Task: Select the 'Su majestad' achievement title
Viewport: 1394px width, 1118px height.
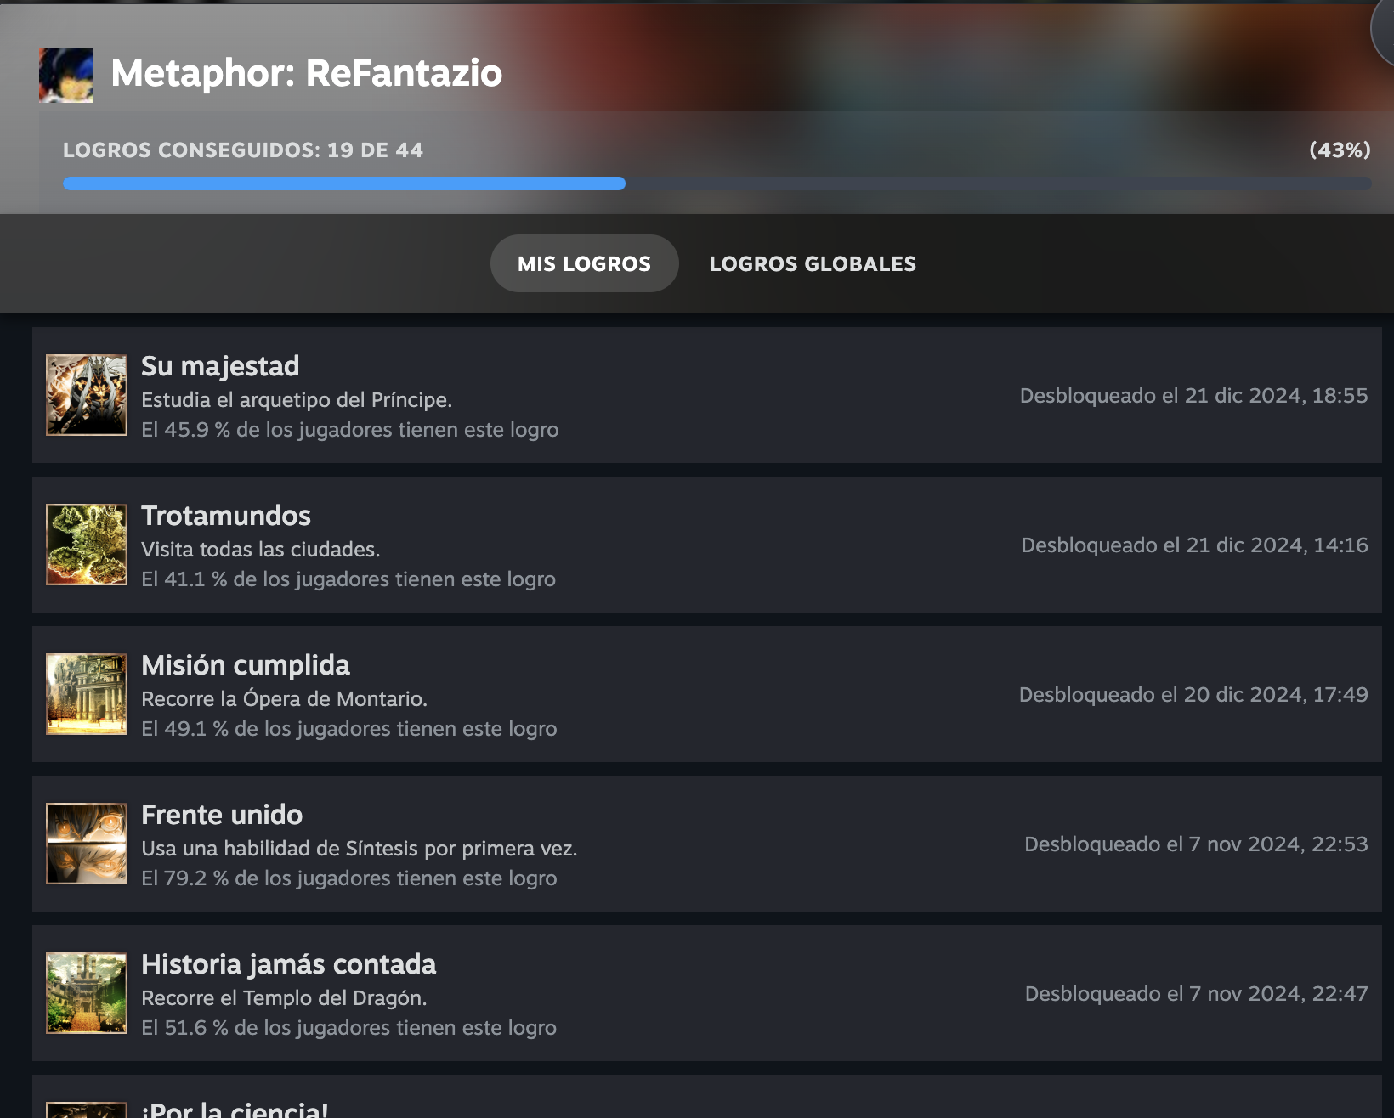Action: [220, 366]
